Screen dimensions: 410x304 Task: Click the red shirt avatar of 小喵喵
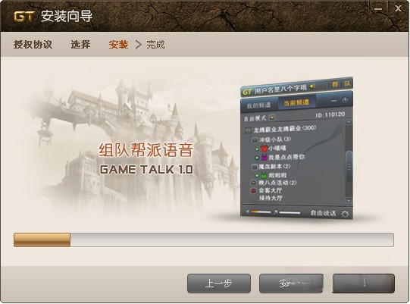(x=264, y=149)
